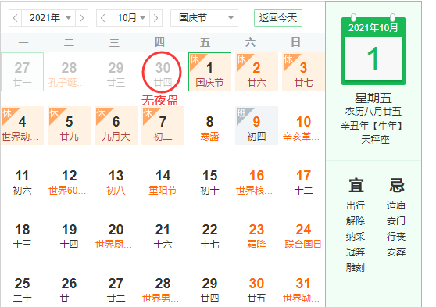Select October 8 寒露 cell
436x307 pixels.
[209, 126]
